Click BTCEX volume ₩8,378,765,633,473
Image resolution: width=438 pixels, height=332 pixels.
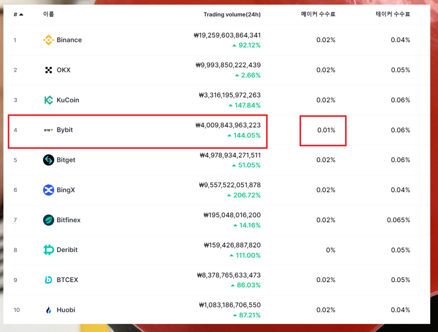click(229, 275)
